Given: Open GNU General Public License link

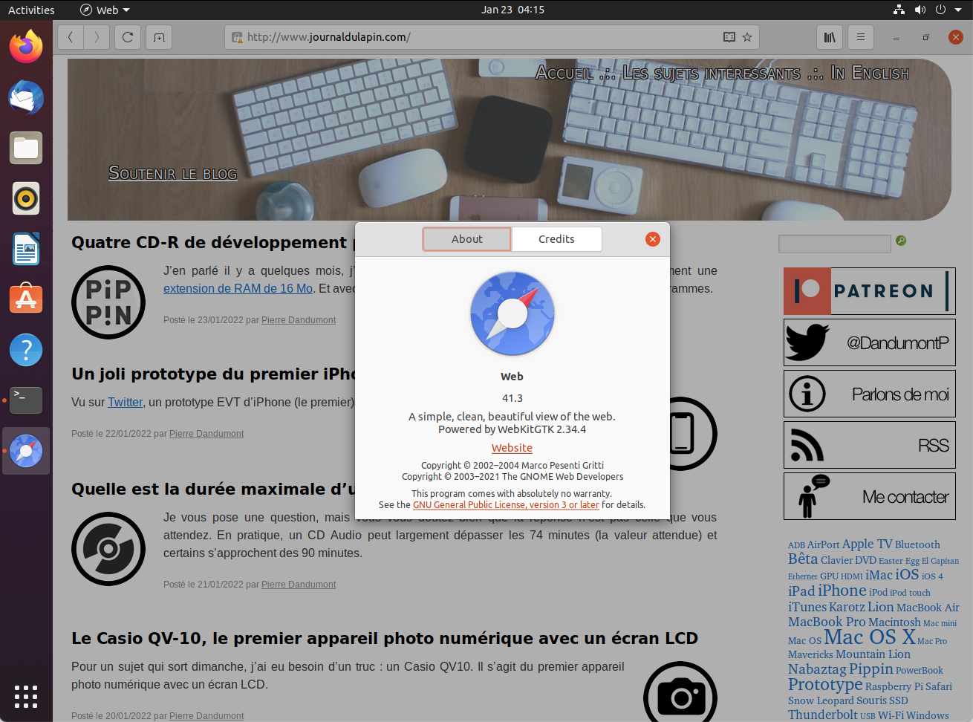Looking at the screenshot, I should (x=506, y=505).
